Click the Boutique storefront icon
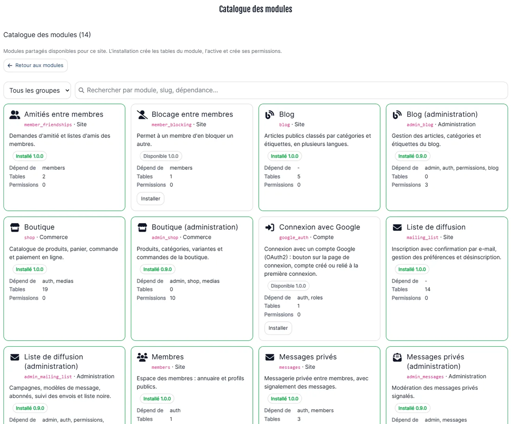The width and height of the screenshot is (512, 424). coord(15,227)
